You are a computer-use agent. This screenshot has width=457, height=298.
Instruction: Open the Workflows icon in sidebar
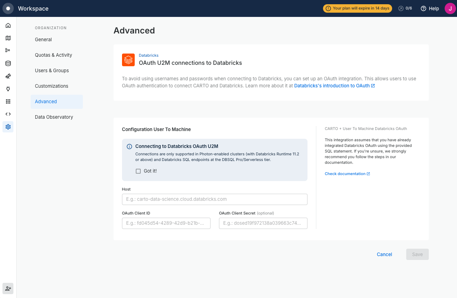pos(8,50)
